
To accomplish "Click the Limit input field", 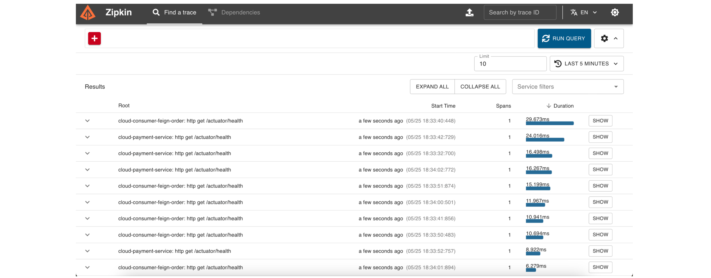I will pyautogui.click(x=510, y=64).
